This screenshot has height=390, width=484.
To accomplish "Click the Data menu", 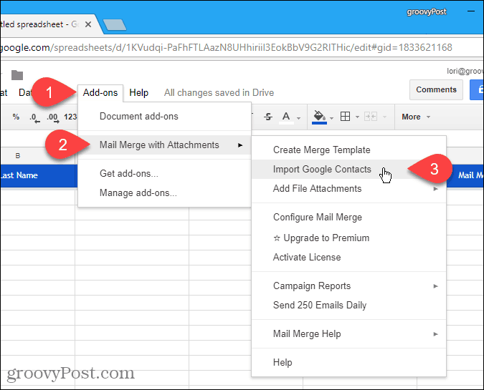I will (24, 93).
